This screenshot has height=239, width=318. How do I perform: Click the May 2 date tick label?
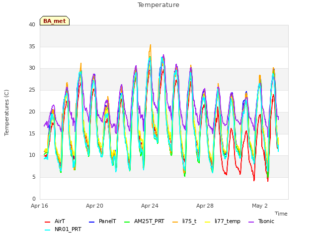[x=260, y=206]
